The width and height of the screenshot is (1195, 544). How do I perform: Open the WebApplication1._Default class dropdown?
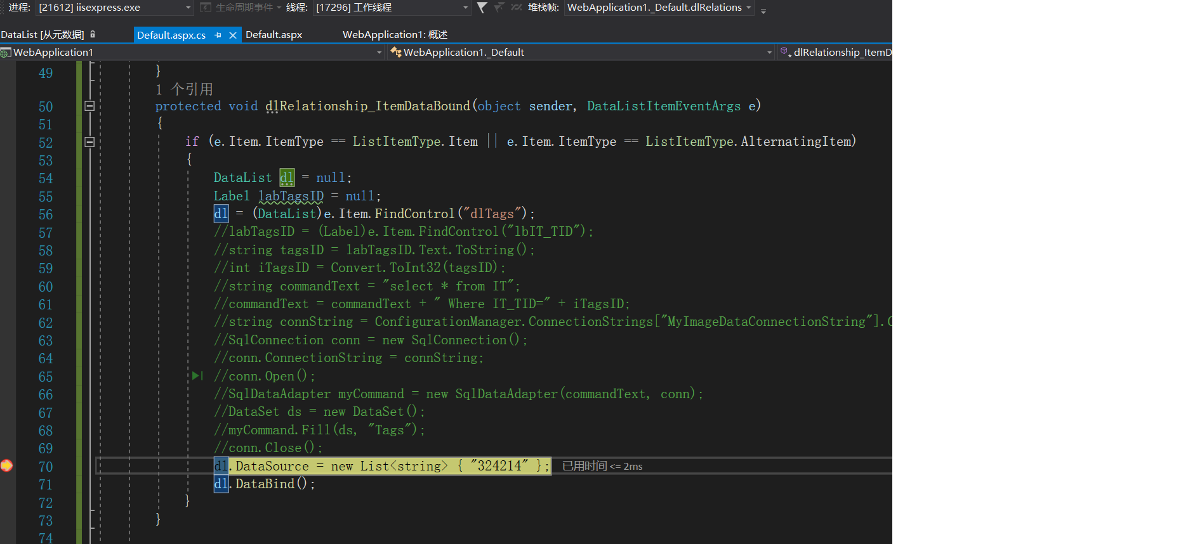pyautogui.click(x=581, y=52)
